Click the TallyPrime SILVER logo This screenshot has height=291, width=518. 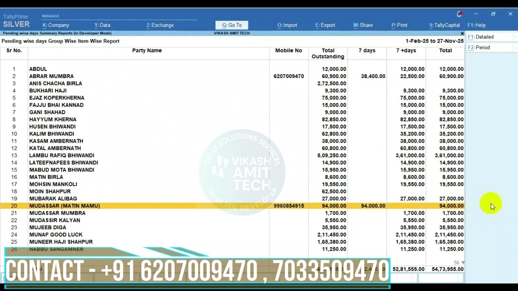(x=16, y=21)
